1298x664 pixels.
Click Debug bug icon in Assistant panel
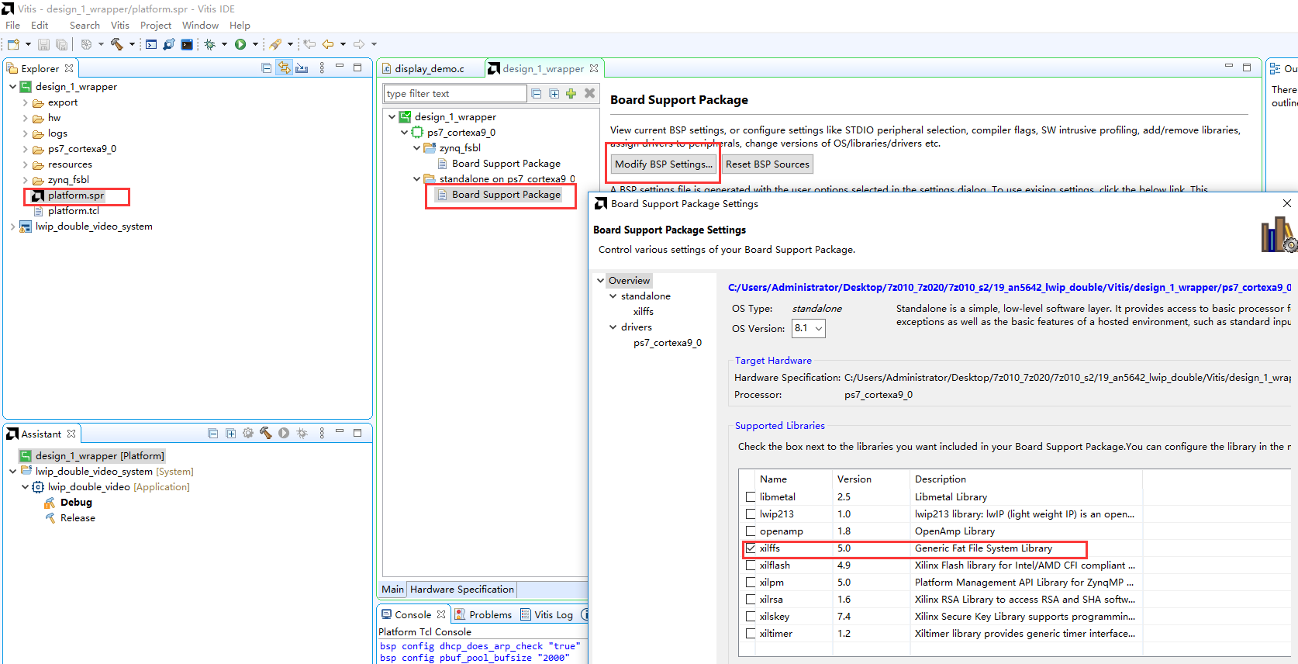tap(302, 434)
